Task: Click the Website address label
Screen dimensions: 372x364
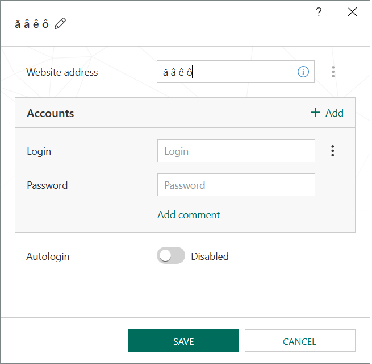Action: 62,72
